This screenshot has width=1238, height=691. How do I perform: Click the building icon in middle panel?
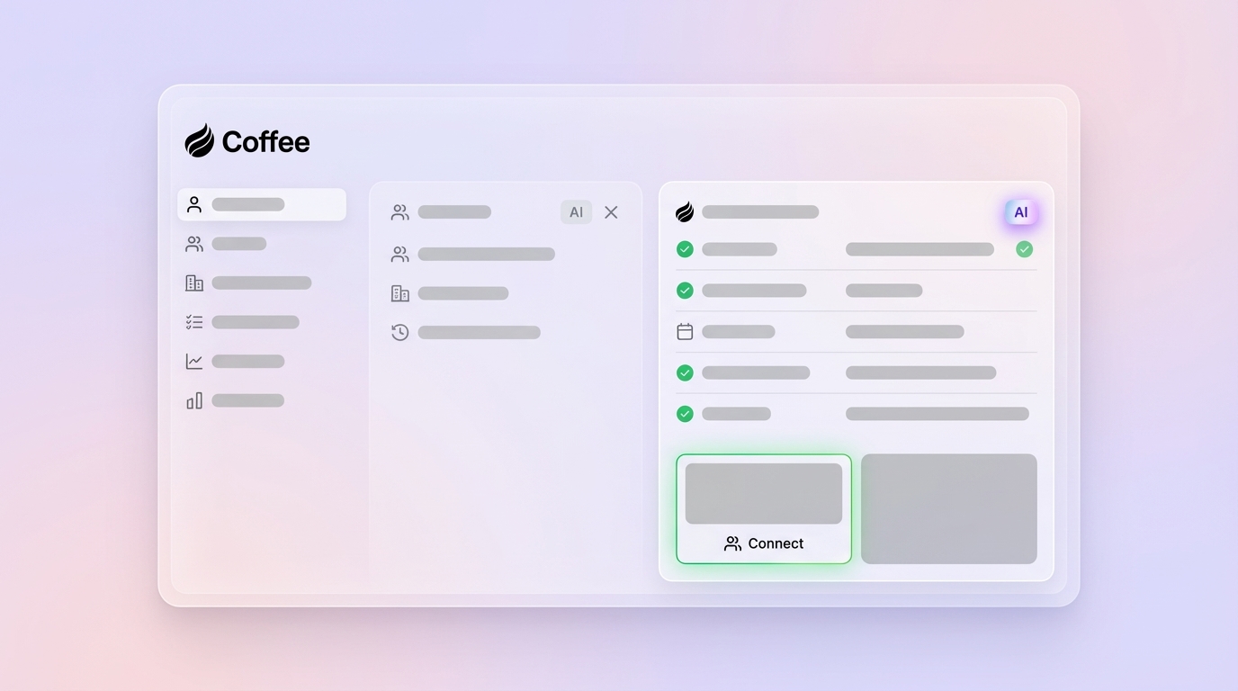pyautogui.click(x=399, y=292)
